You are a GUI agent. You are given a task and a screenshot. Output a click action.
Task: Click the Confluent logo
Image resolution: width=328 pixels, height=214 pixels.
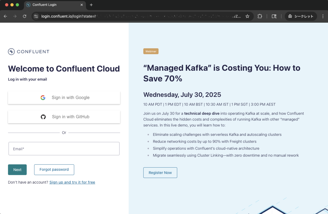click(29, 51)
